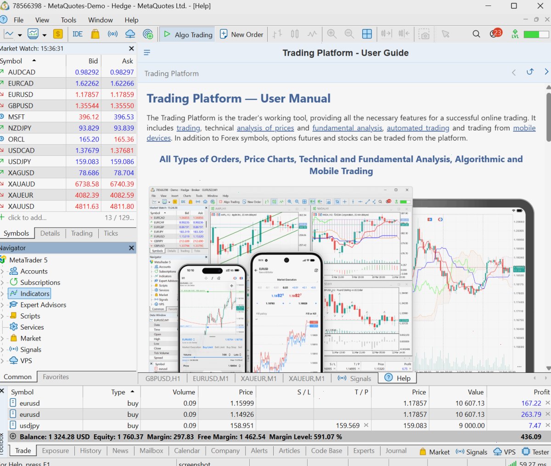
Task: Click the 'trading' hyperlink in the manual
Action: tap(188, 128)
